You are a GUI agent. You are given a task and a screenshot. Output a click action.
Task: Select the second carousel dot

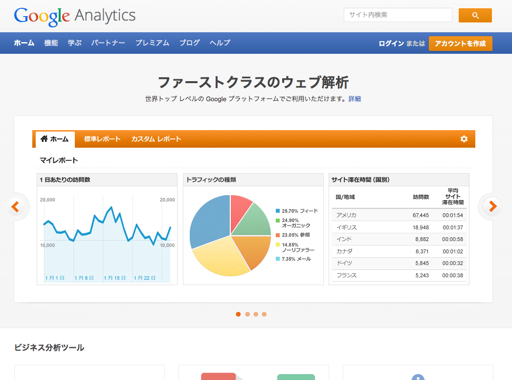pyautogui.click(x=247, y=314)
